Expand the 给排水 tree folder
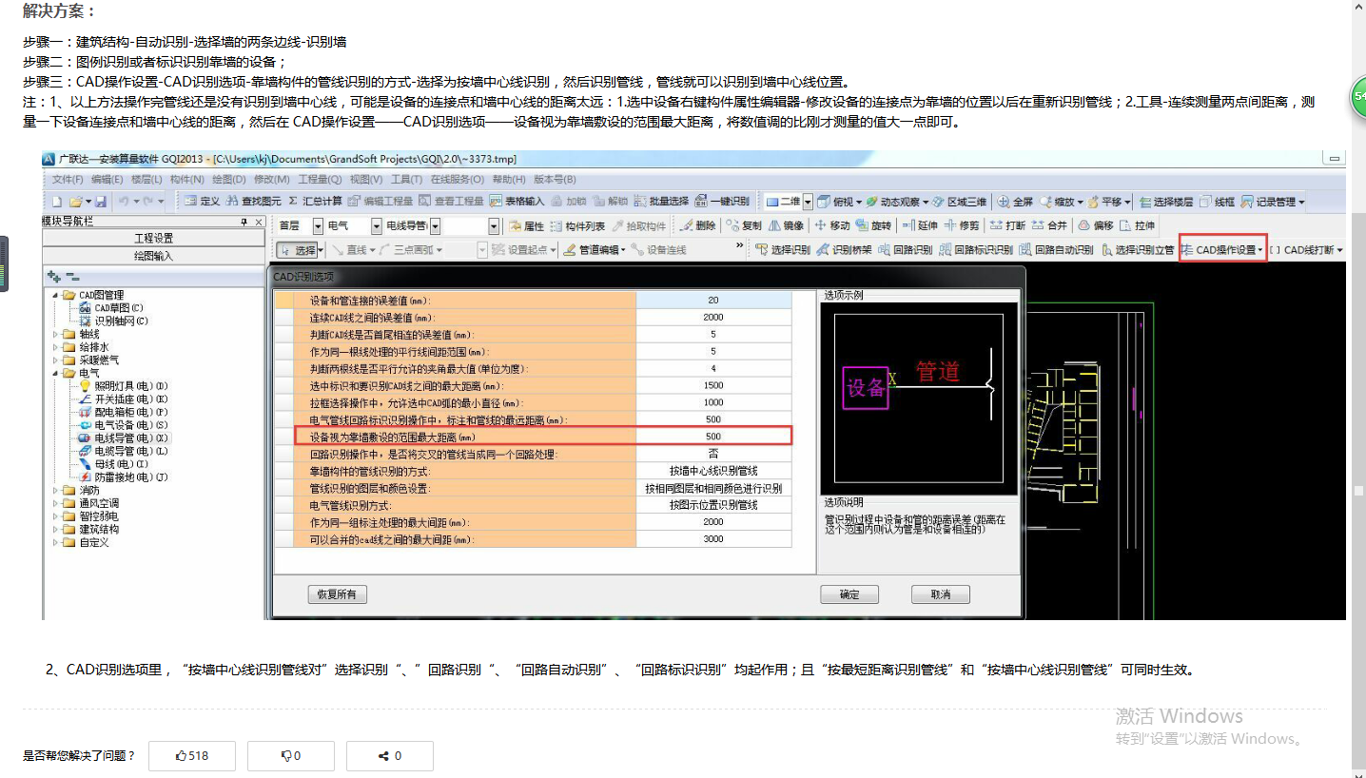 point(57,347)
